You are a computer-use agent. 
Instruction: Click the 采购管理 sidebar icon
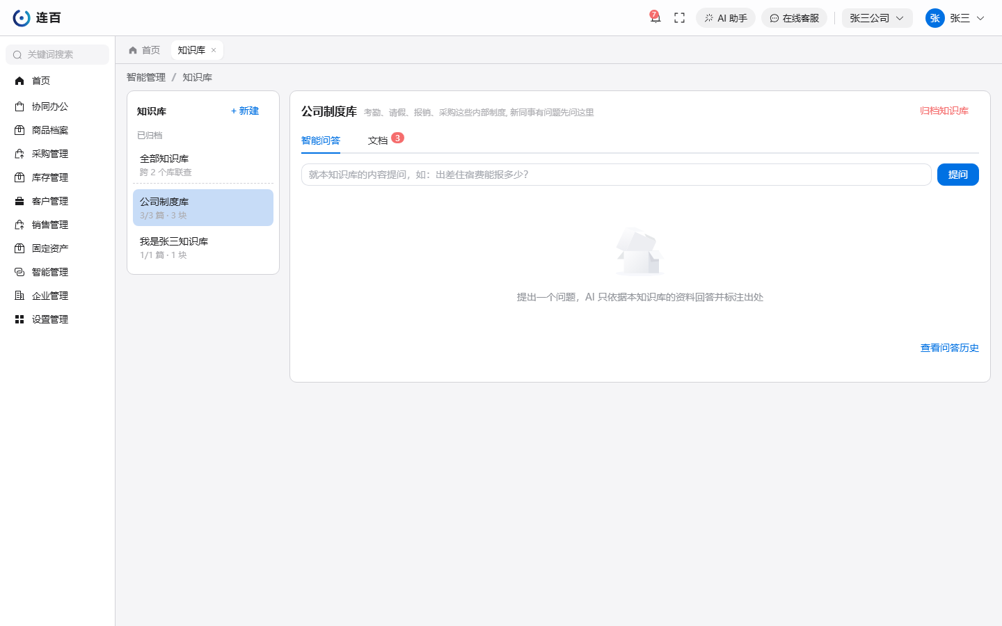(x=19, y=154)
